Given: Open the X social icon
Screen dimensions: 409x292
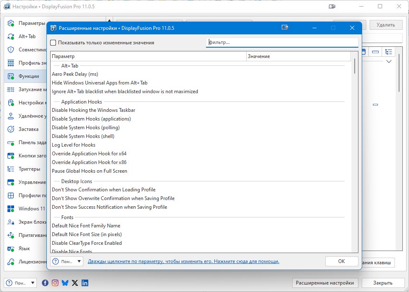Looking at the screenshot, I should pos(75,283).
